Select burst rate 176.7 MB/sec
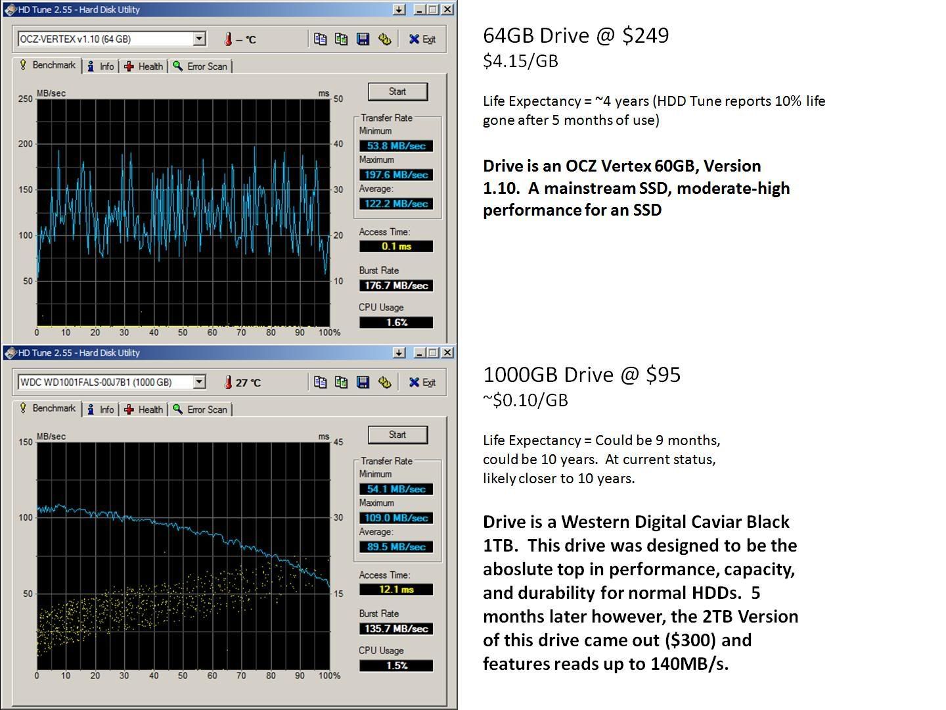The width and height of the screenshot is (946, 710). click(396, 285)
